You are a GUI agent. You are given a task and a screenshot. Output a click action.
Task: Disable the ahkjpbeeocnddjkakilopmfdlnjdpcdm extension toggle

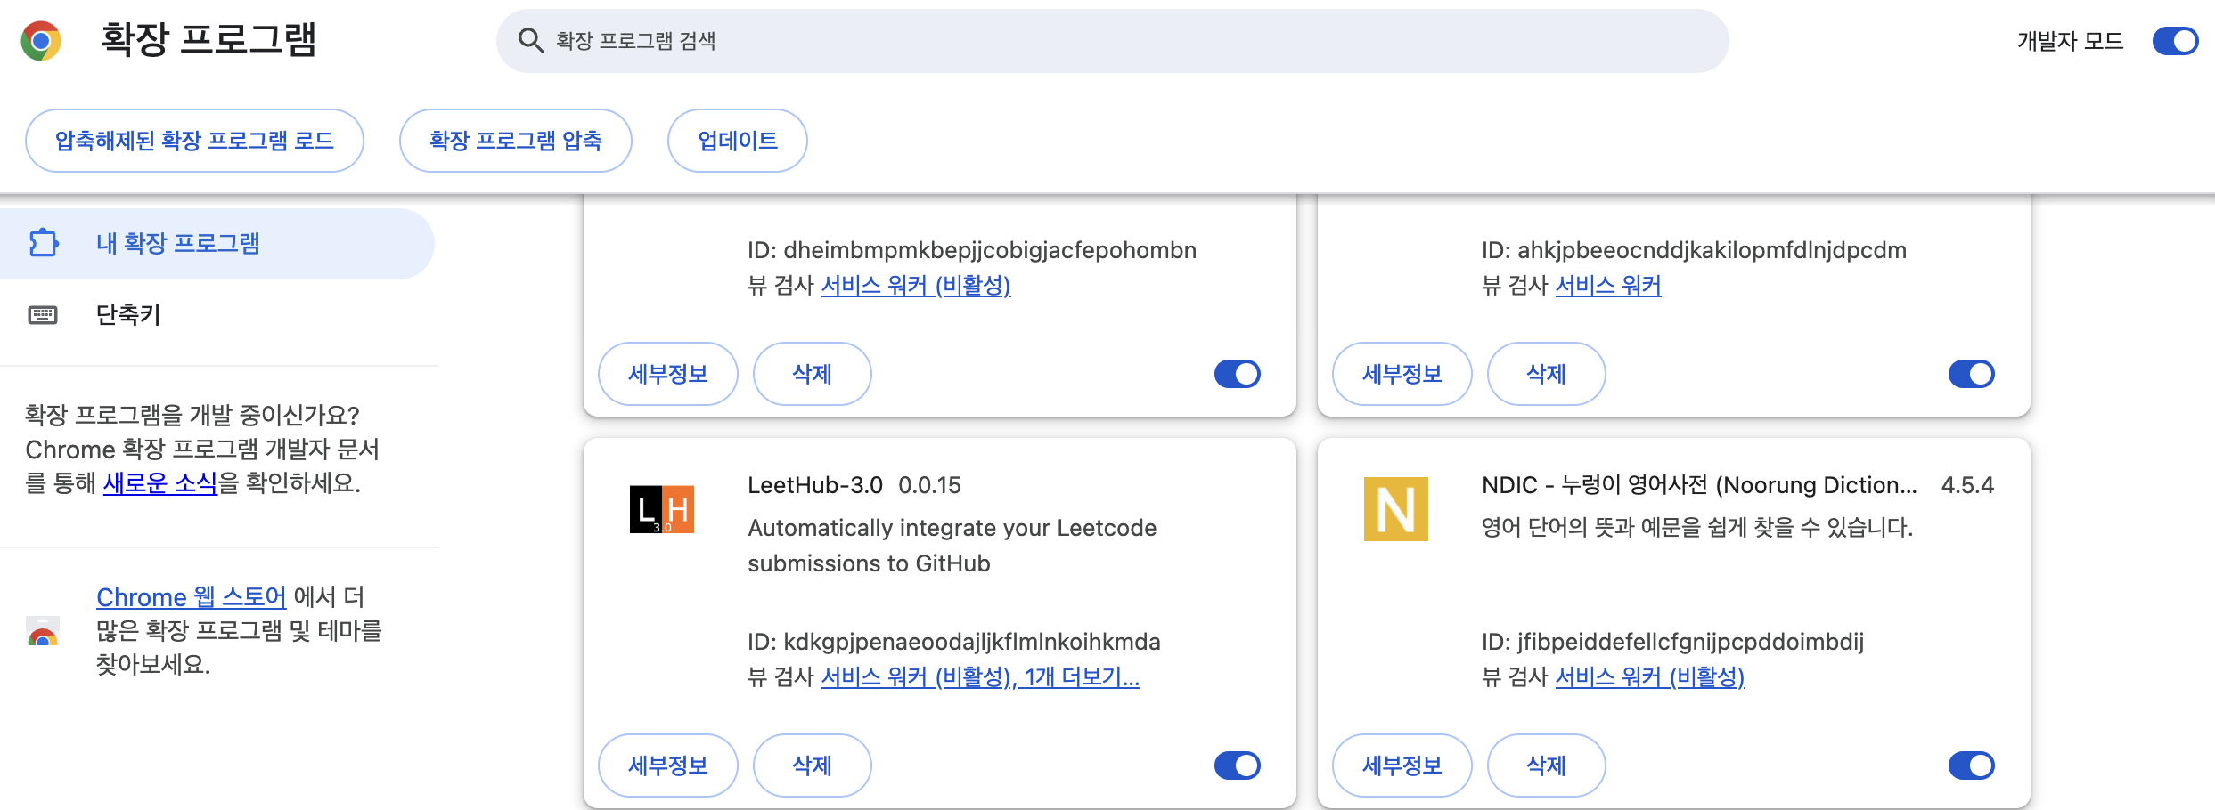pos(1972,374)
